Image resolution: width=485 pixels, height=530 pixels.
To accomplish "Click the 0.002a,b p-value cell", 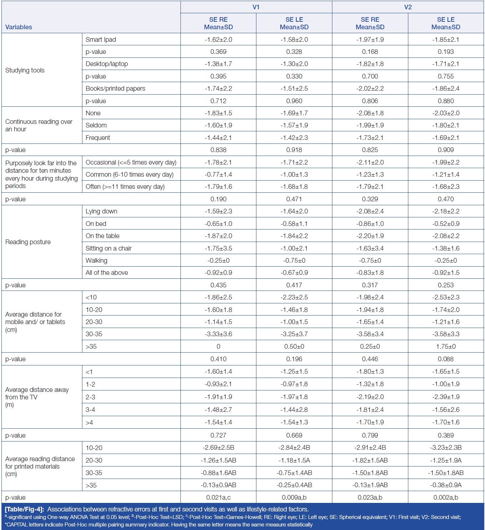I will pos(445,498).
